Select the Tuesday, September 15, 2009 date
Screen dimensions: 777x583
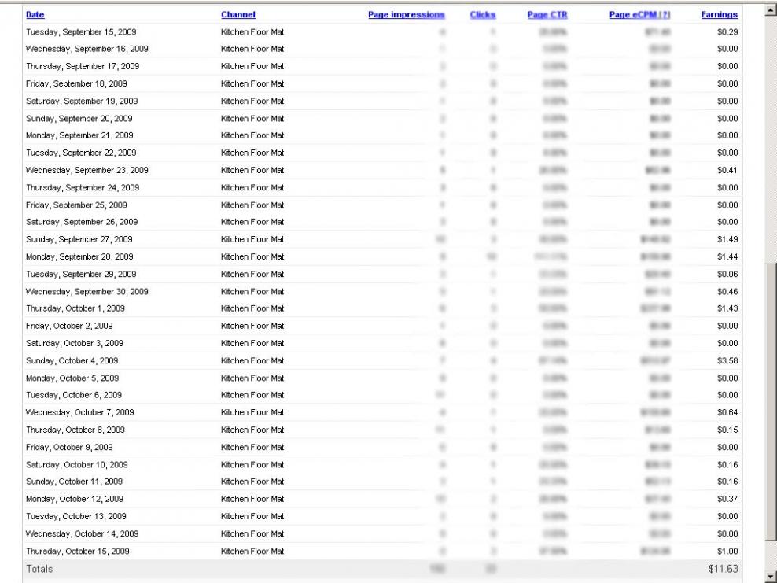click(x=81, y=31)
